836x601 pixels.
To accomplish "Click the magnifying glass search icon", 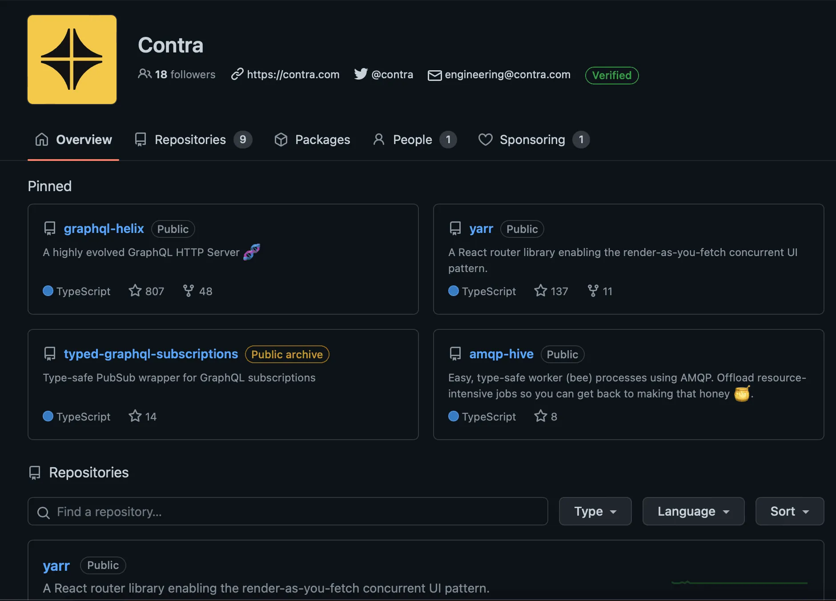I will click(43, 512).
